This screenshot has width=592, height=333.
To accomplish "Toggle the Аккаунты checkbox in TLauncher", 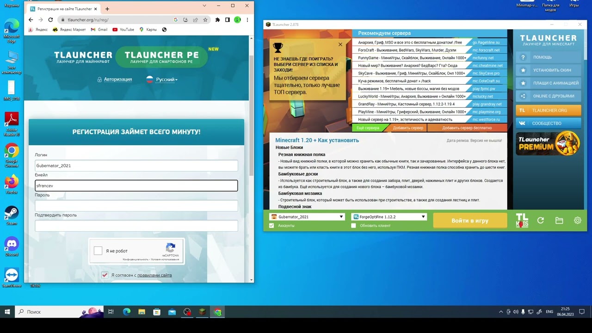I will [x=271, y=226].
